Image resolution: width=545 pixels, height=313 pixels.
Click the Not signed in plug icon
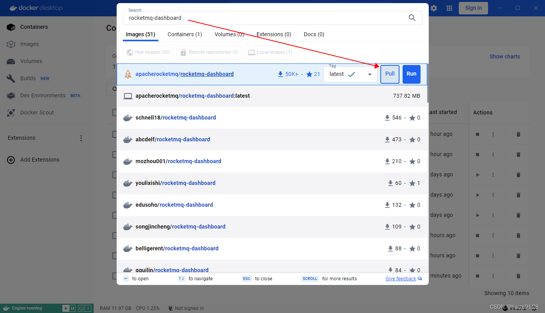pos(170,308)
